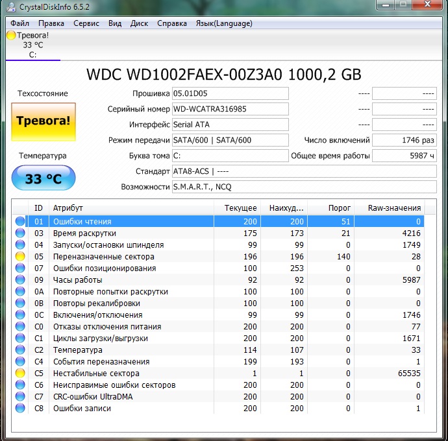Click status icon for Ошибки позиционирования
Image resolution: width=448 pixels, height=441 pixels.
tap(20, 268)
